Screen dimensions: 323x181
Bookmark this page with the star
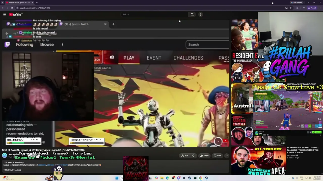pos(290,8)
